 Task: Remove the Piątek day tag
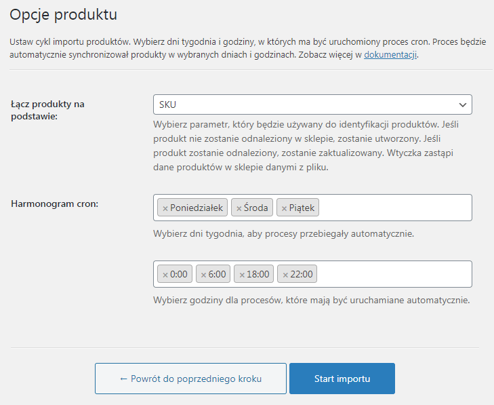point(284,208)
